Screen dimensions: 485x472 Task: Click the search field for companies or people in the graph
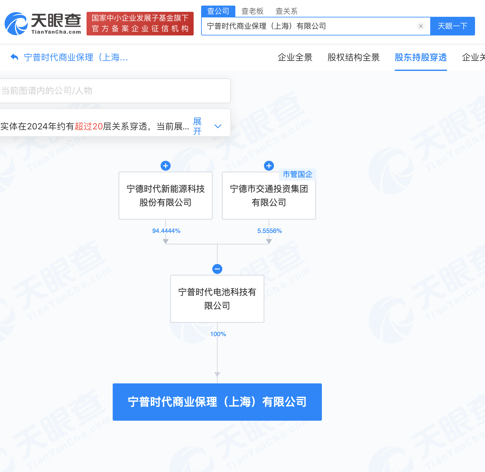click(x=115, y=91)
